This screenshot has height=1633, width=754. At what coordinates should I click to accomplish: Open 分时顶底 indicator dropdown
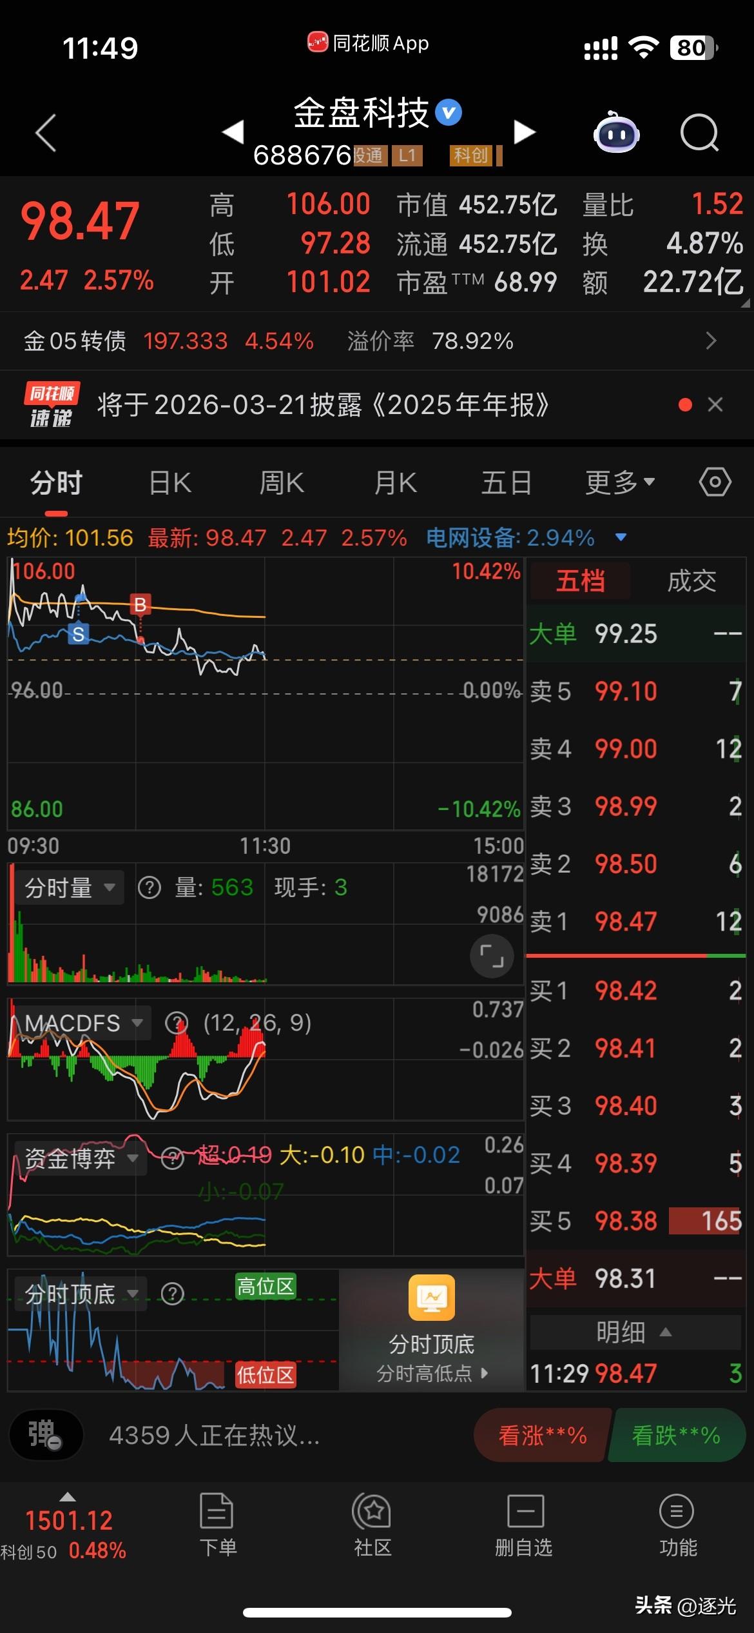[81, 1294]
